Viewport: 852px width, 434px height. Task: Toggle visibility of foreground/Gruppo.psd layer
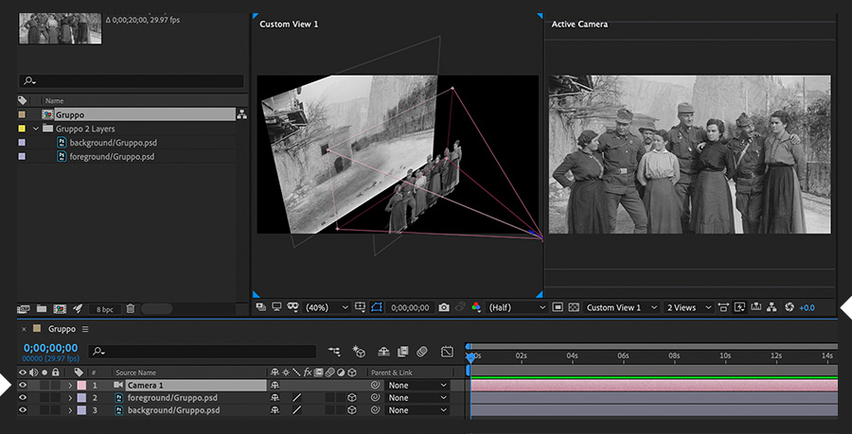[23, 398]
